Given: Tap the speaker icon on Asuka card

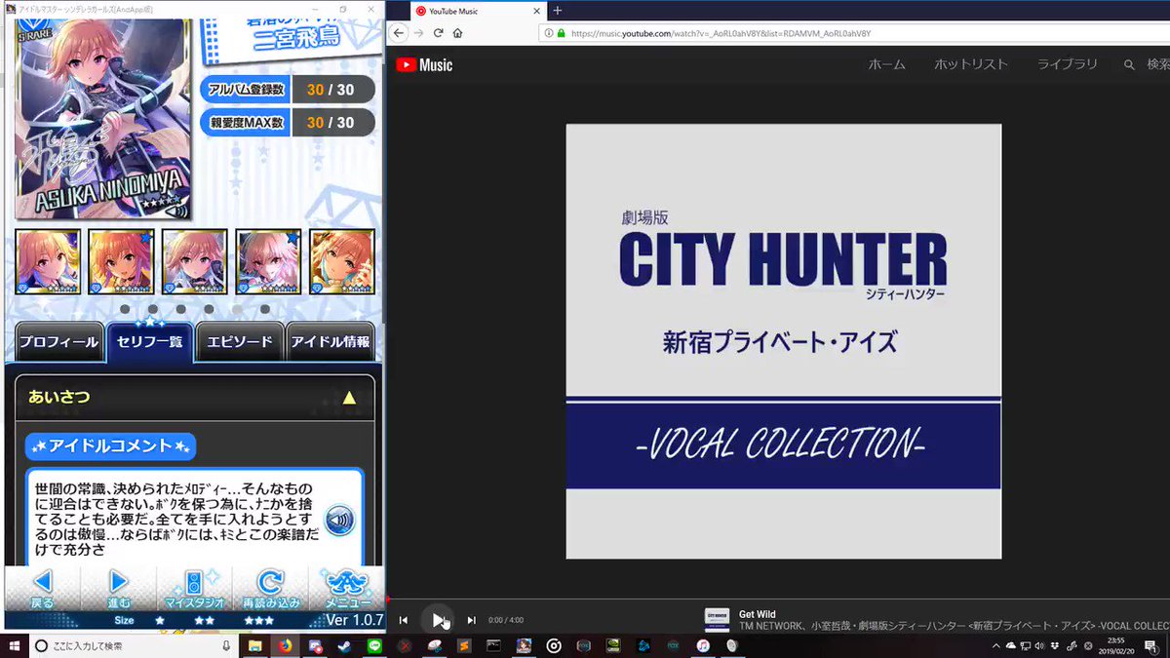Looking at the screenshot, I should pos(175,211).
